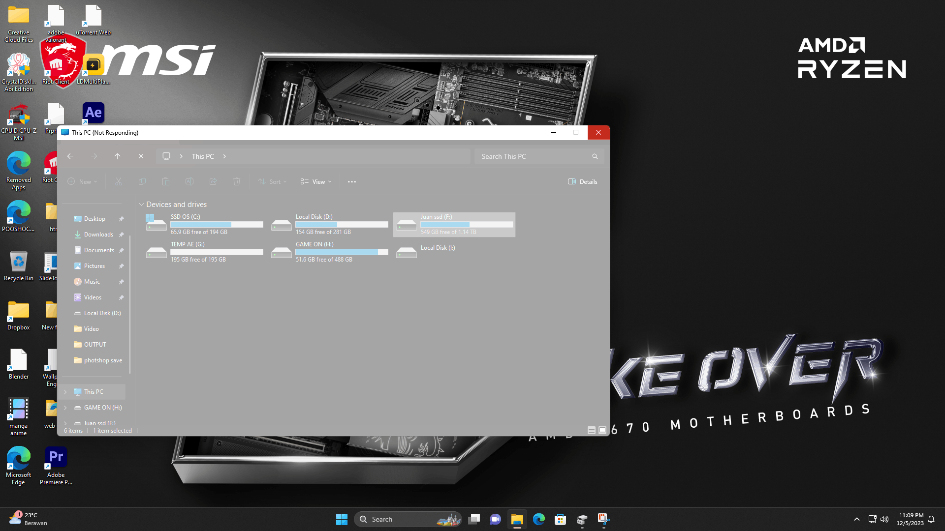Select the Recycle Bin desktop icon
This screenshot has width=945, height=531.
tap(19, 266)
